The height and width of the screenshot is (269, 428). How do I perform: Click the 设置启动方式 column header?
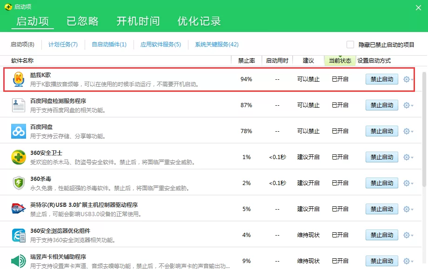click(x=374, y=61)
